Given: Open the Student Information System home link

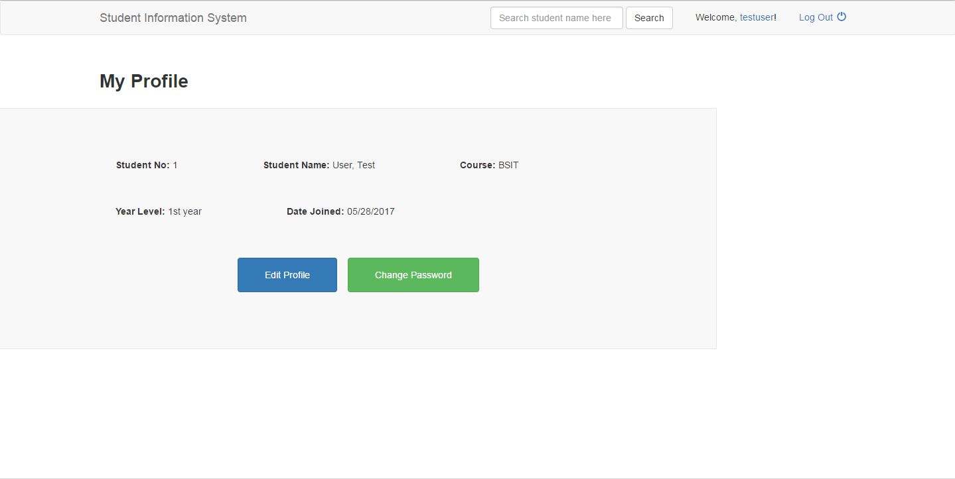Looking at the screenshot, I should [173, 18].
